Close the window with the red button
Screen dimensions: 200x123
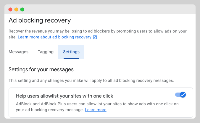(10, 9)
